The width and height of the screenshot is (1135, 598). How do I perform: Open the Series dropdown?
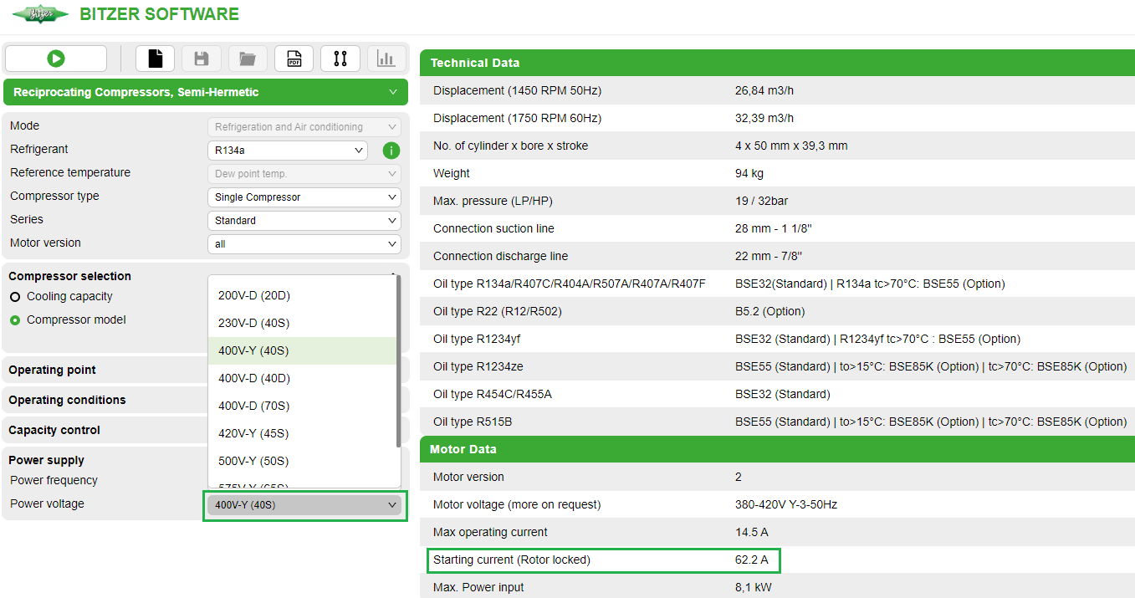tap(303, 219)
